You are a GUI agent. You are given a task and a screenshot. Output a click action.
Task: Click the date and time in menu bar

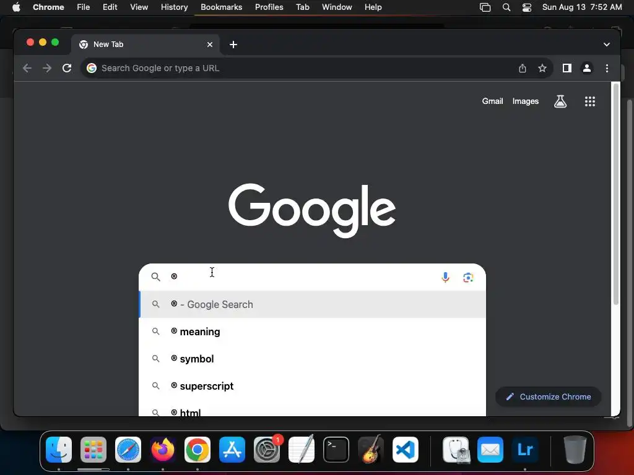tap(582, 7)
